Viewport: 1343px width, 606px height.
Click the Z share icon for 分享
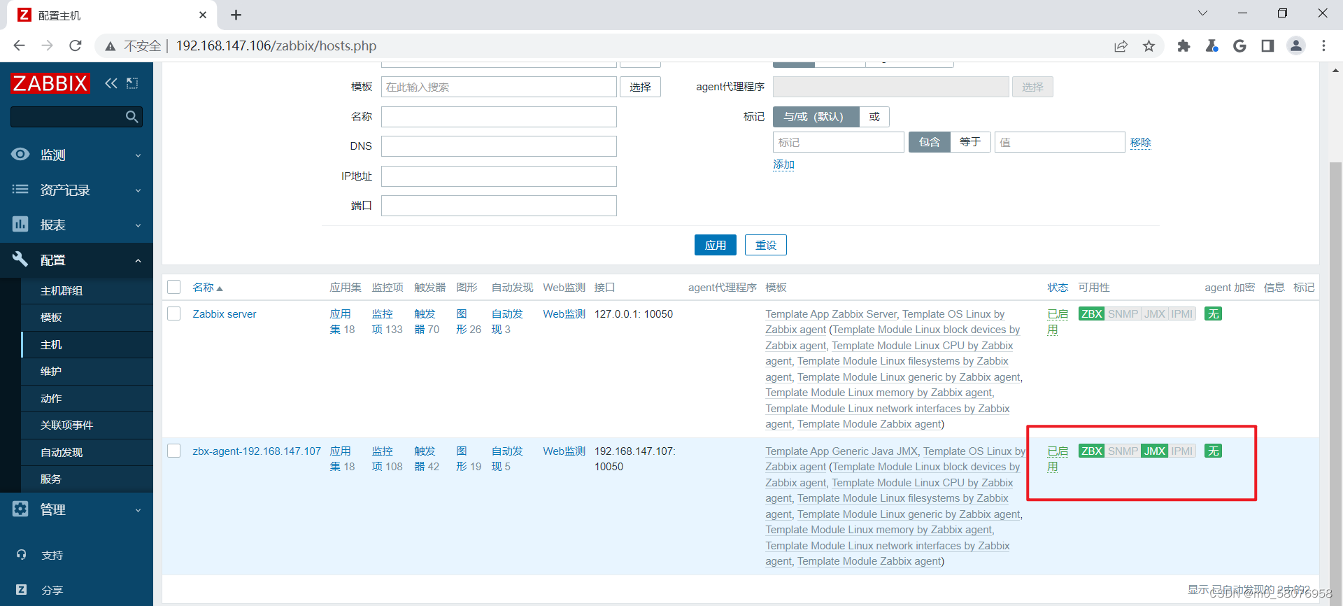21,589
